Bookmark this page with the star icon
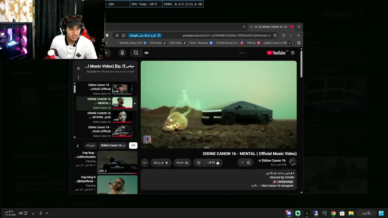 click(117, 35)
